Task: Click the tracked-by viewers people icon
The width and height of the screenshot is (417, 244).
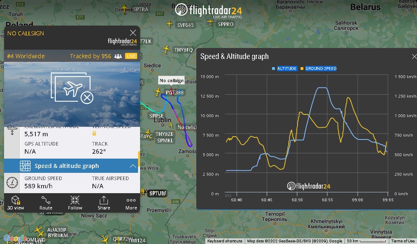Action: pos(118,56)
